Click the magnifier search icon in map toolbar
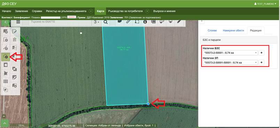280x128 pixels. [x=106, y=22]
